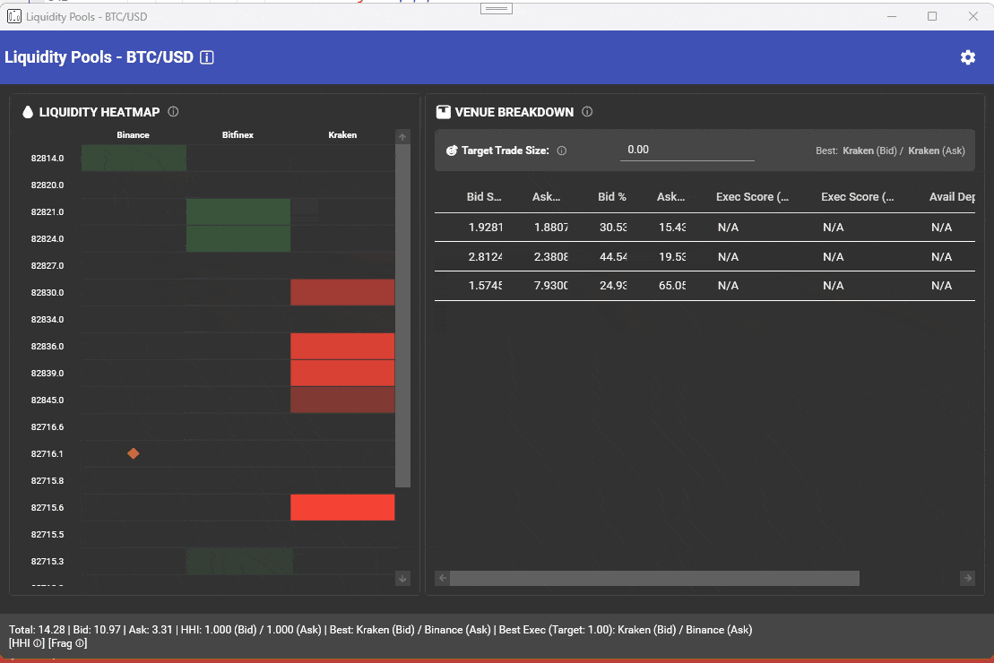Click the down arrow of the heatmap scrollbar

pos(402,578)
